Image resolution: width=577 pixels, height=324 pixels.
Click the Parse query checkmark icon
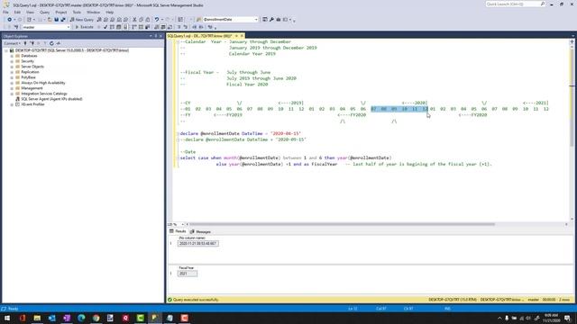point(105,27)
